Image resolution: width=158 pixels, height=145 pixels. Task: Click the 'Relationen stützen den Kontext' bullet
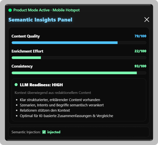coord(45,110)
